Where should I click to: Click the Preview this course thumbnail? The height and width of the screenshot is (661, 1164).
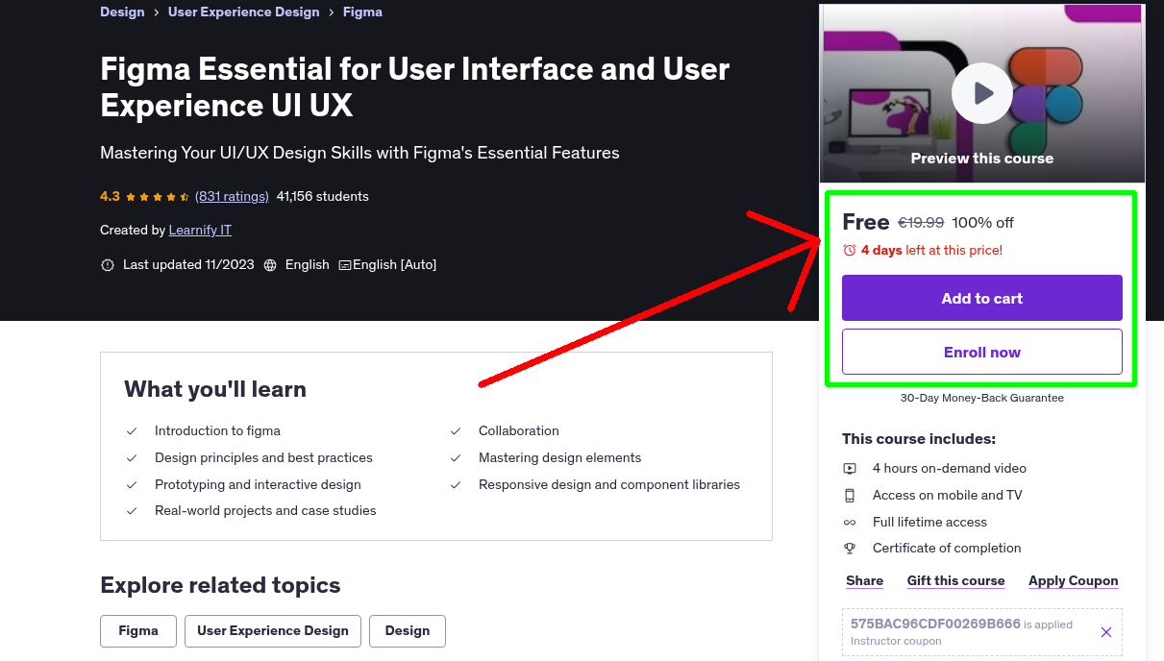click(982, 93)
